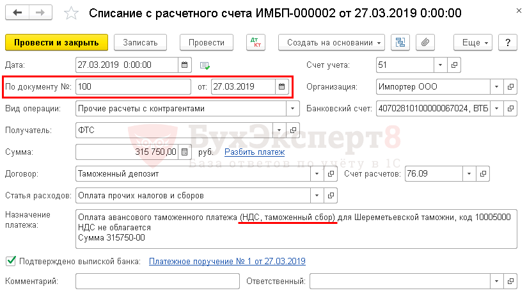Open the document structure icon in toolbar
This screenshot has height=293, width=527.
(x=401, y=43)
